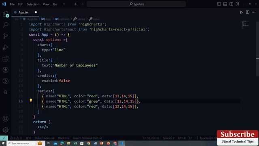Click line number 16 in the gutter
Viewport: 259px width, 146px height.
21,101
